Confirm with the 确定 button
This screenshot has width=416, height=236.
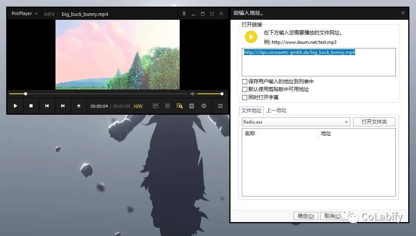point(305,216)
